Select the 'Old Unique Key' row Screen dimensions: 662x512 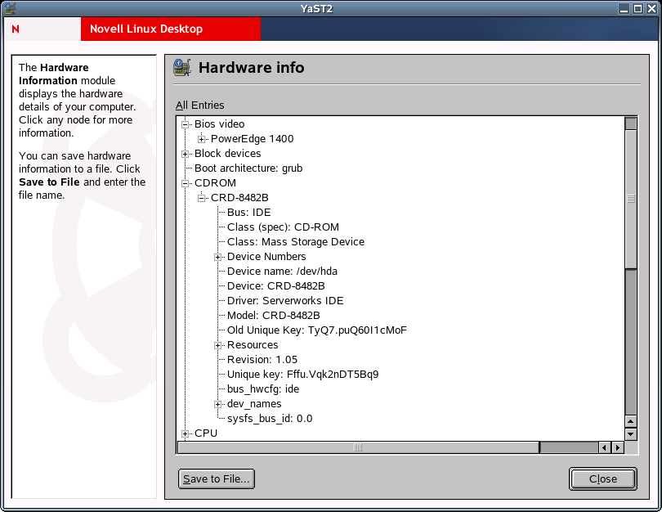point(316,330)
